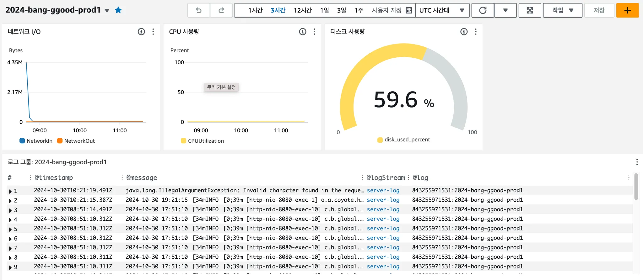Select the 1일 time range
Image resolution: width=643 pixels, height=280 pixels.
[324, 10]
